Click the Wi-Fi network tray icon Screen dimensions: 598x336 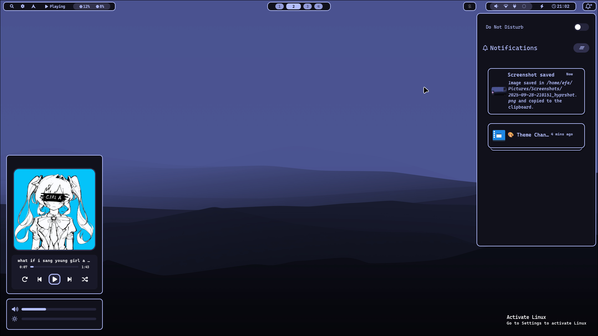506,6
